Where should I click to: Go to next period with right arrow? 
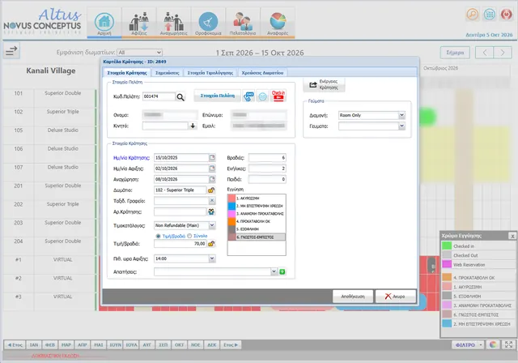503,53
